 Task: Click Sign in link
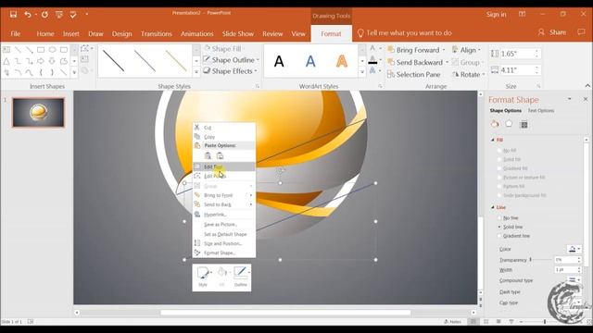click(x=497, y=15)
